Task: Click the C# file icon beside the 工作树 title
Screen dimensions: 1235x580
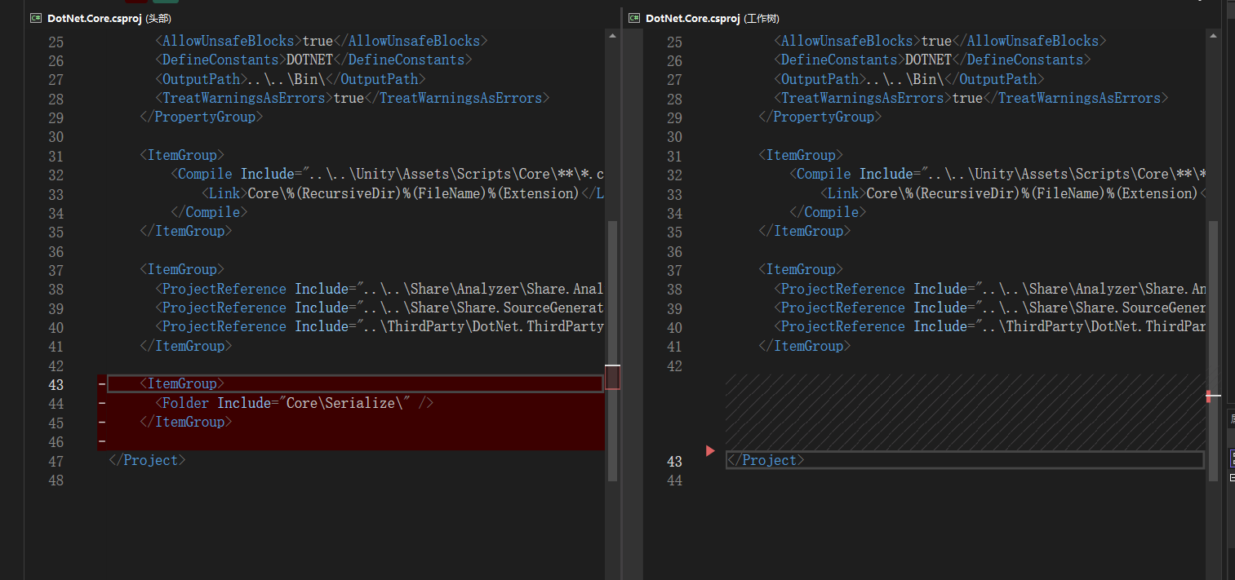Action: 633,17
